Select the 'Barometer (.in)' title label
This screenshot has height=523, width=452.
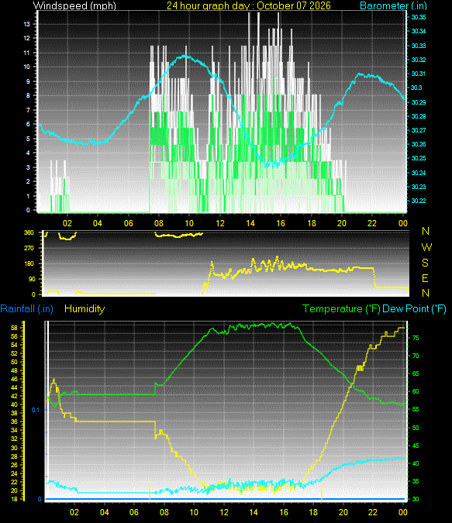pyautogui.click(x=393, y=5)
